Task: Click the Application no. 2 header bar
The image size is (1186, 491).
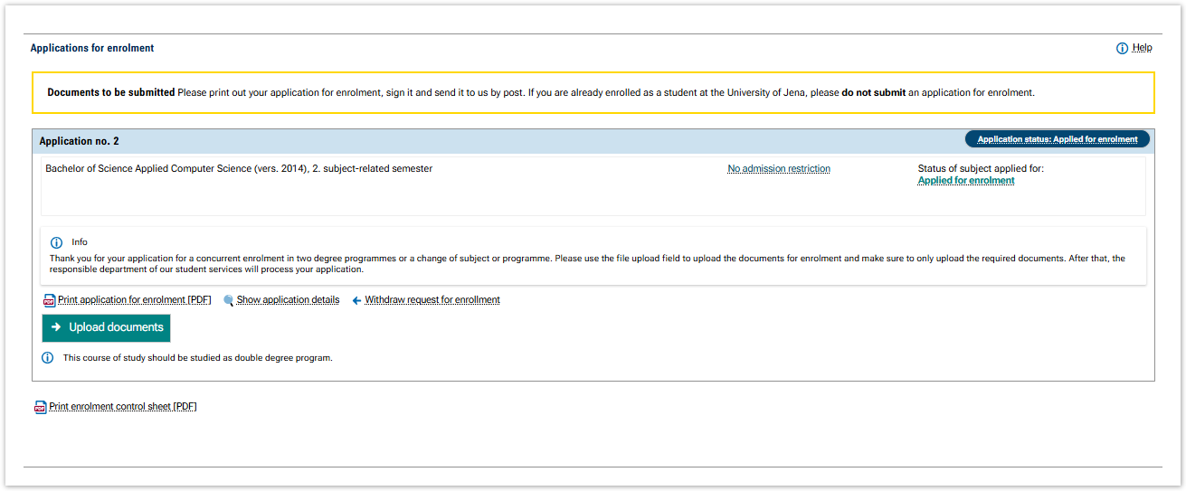Action: point(452,141)
